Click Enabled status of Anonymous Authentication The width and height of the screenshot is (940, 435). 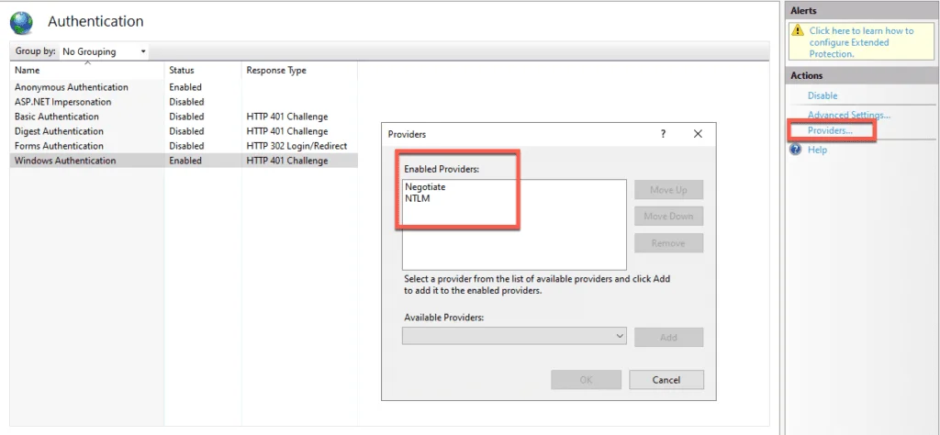185,87
